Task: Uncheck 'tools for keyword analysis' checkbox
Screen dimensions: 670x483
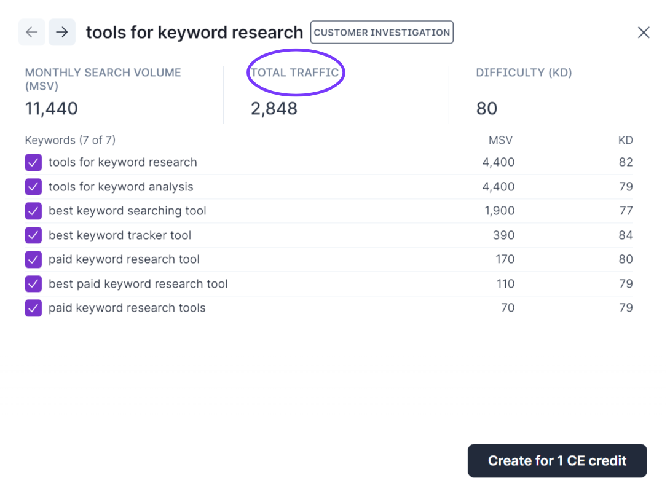Action: [x=33, y=187]
